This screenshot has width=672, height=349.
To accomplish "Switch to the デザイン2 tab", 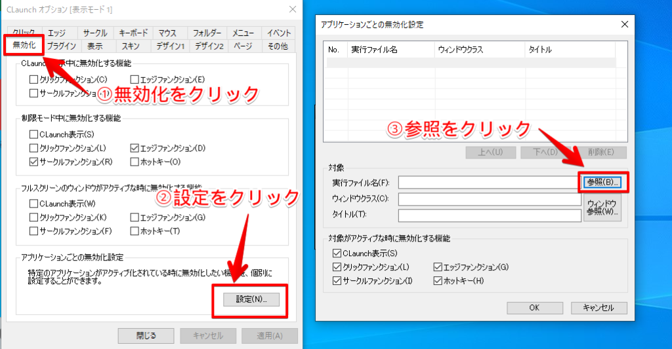I will tap(209, 46).
